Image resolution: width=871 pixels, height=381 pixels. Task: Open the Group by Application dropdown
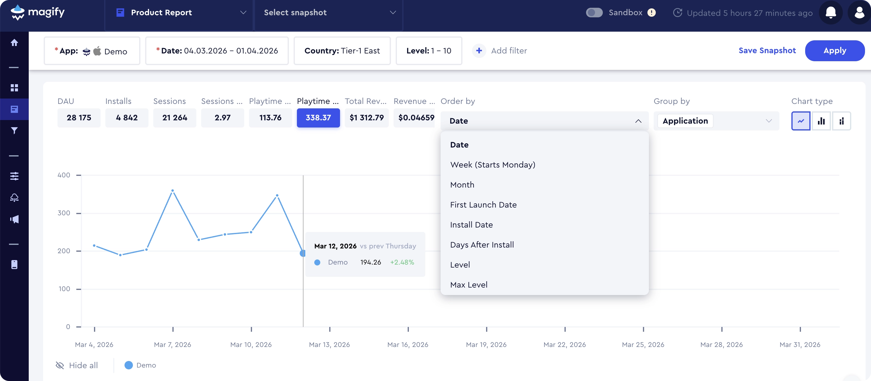click(716, 121)
